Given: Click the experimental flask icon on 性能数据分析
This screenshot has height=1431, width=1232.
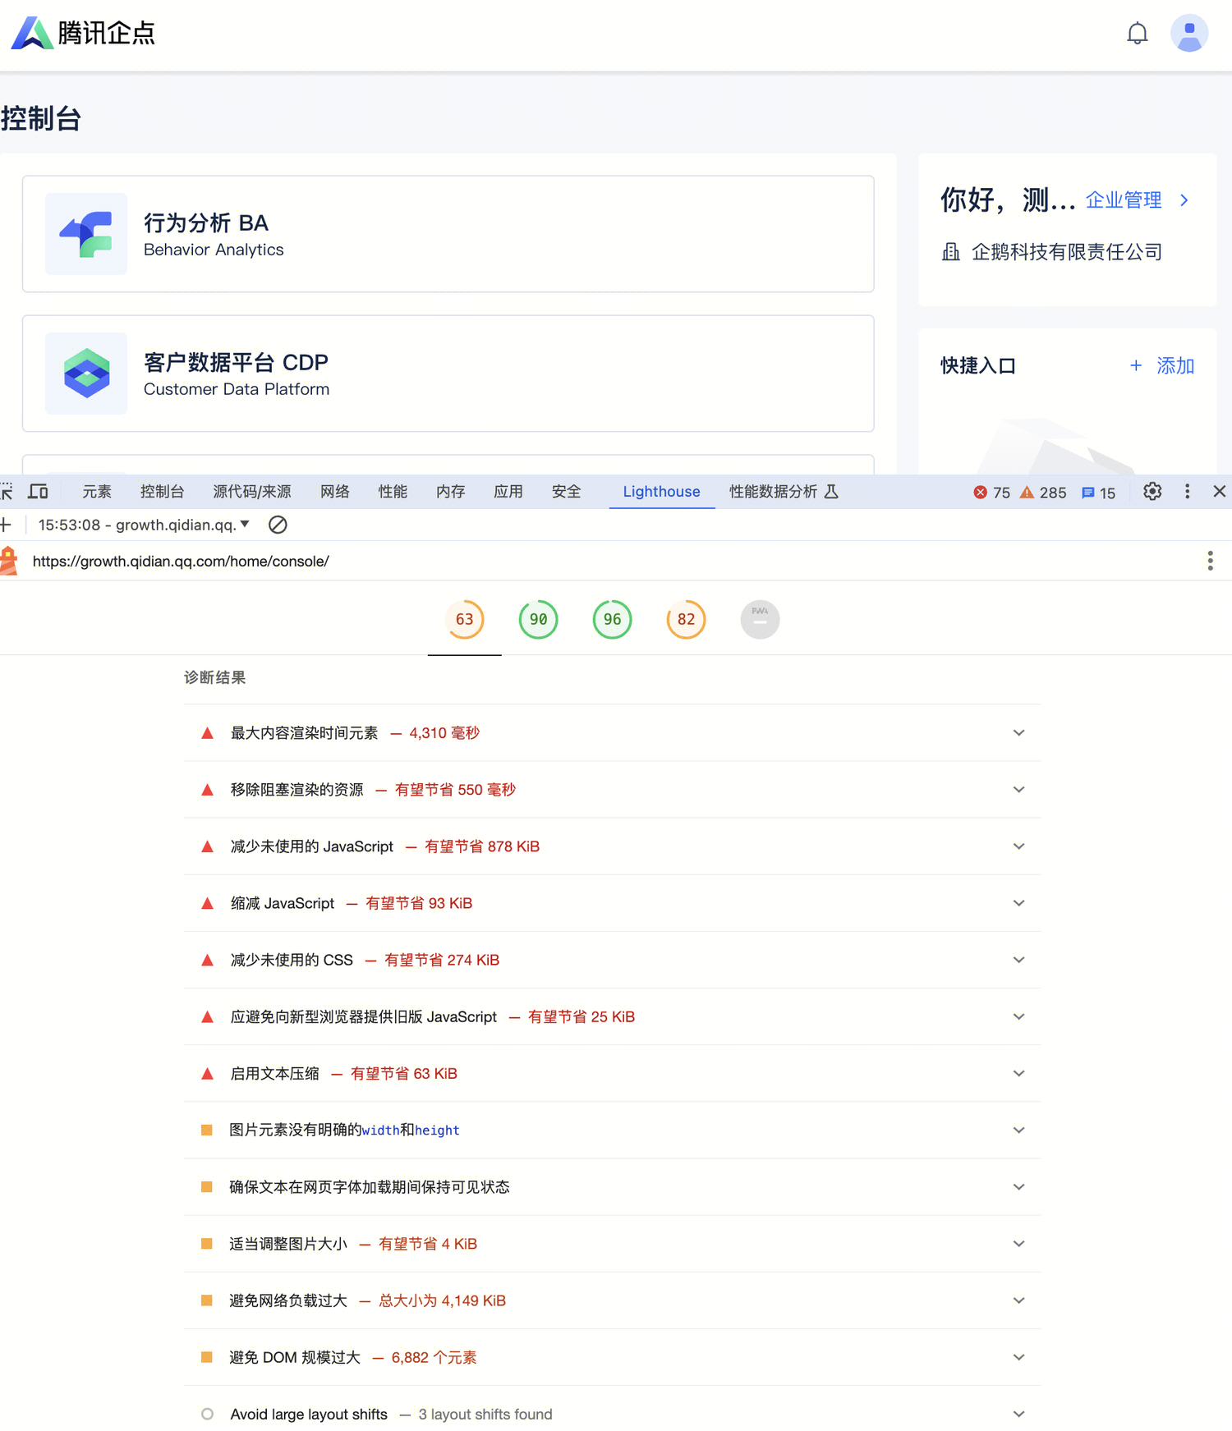Looking at the screenshot, I should 831,492.
